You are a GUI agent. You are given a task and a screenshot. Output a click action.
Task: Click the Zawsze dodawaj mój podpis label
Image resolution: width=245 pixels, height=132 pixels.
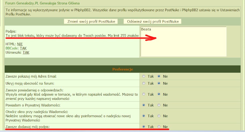(x=27, y=127)
